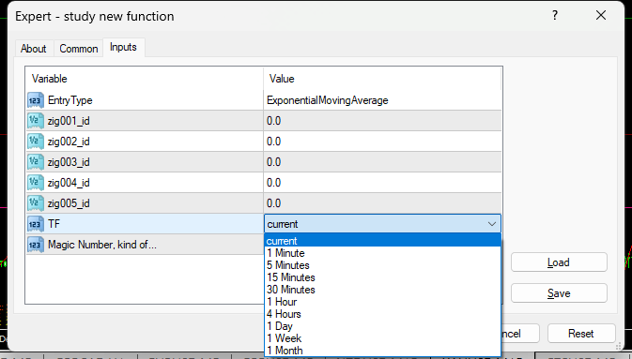The width and height of the screenshot is (632, 359).
Task: Choose '5 Minutes' timeframe option
Action: pos(382,265)
